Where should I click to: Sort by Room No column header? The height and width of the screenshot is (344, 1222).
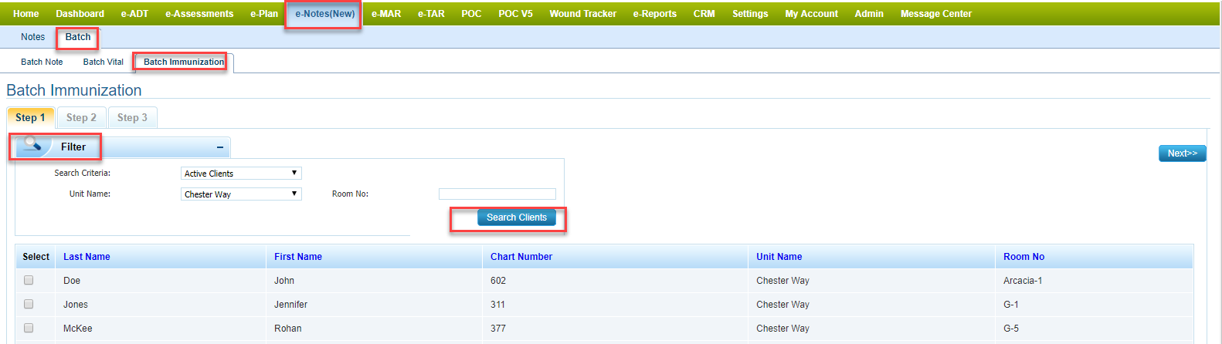1023,257
